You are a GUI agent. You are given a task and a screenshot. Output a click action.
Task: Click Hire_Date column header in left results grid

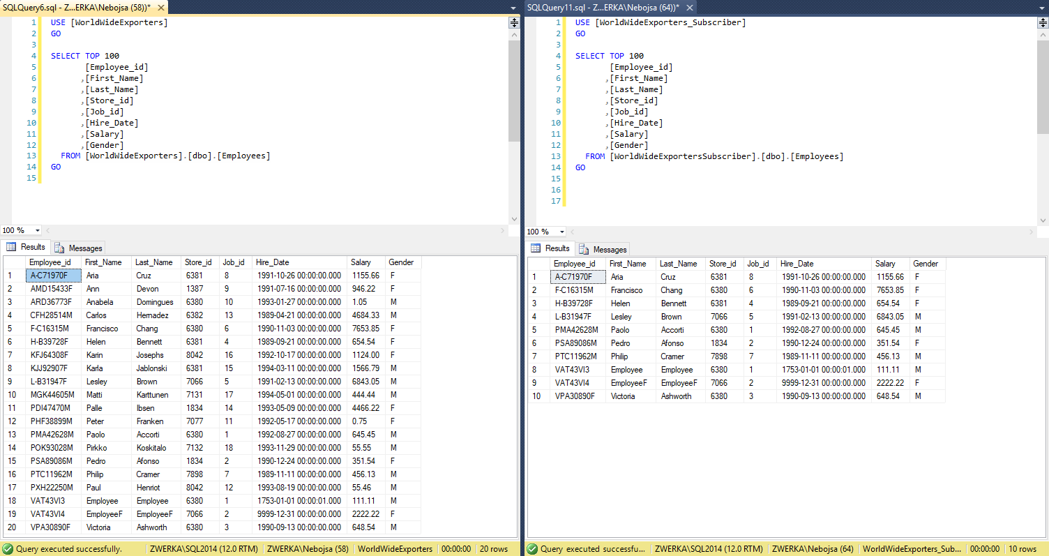(300, 262)
